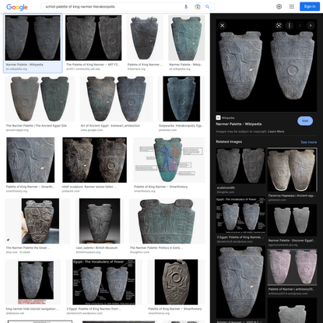
Task: Open the greenish Narmer Palette Wikipedia thumbnail
Action: [187, 38]
